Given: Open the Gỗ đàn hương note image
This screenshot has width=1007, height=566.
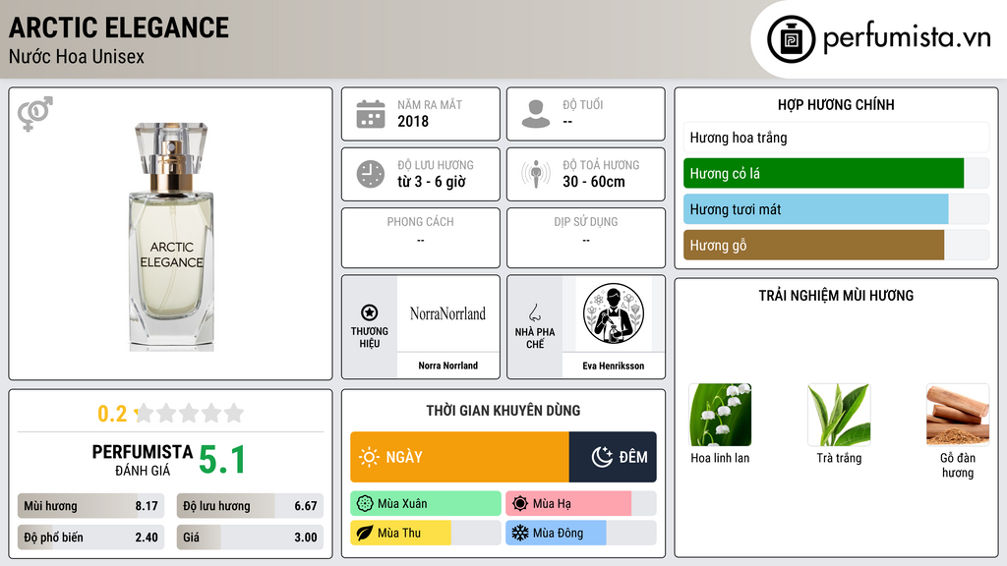Looking at the screenshot, I should tap(958, 416).
